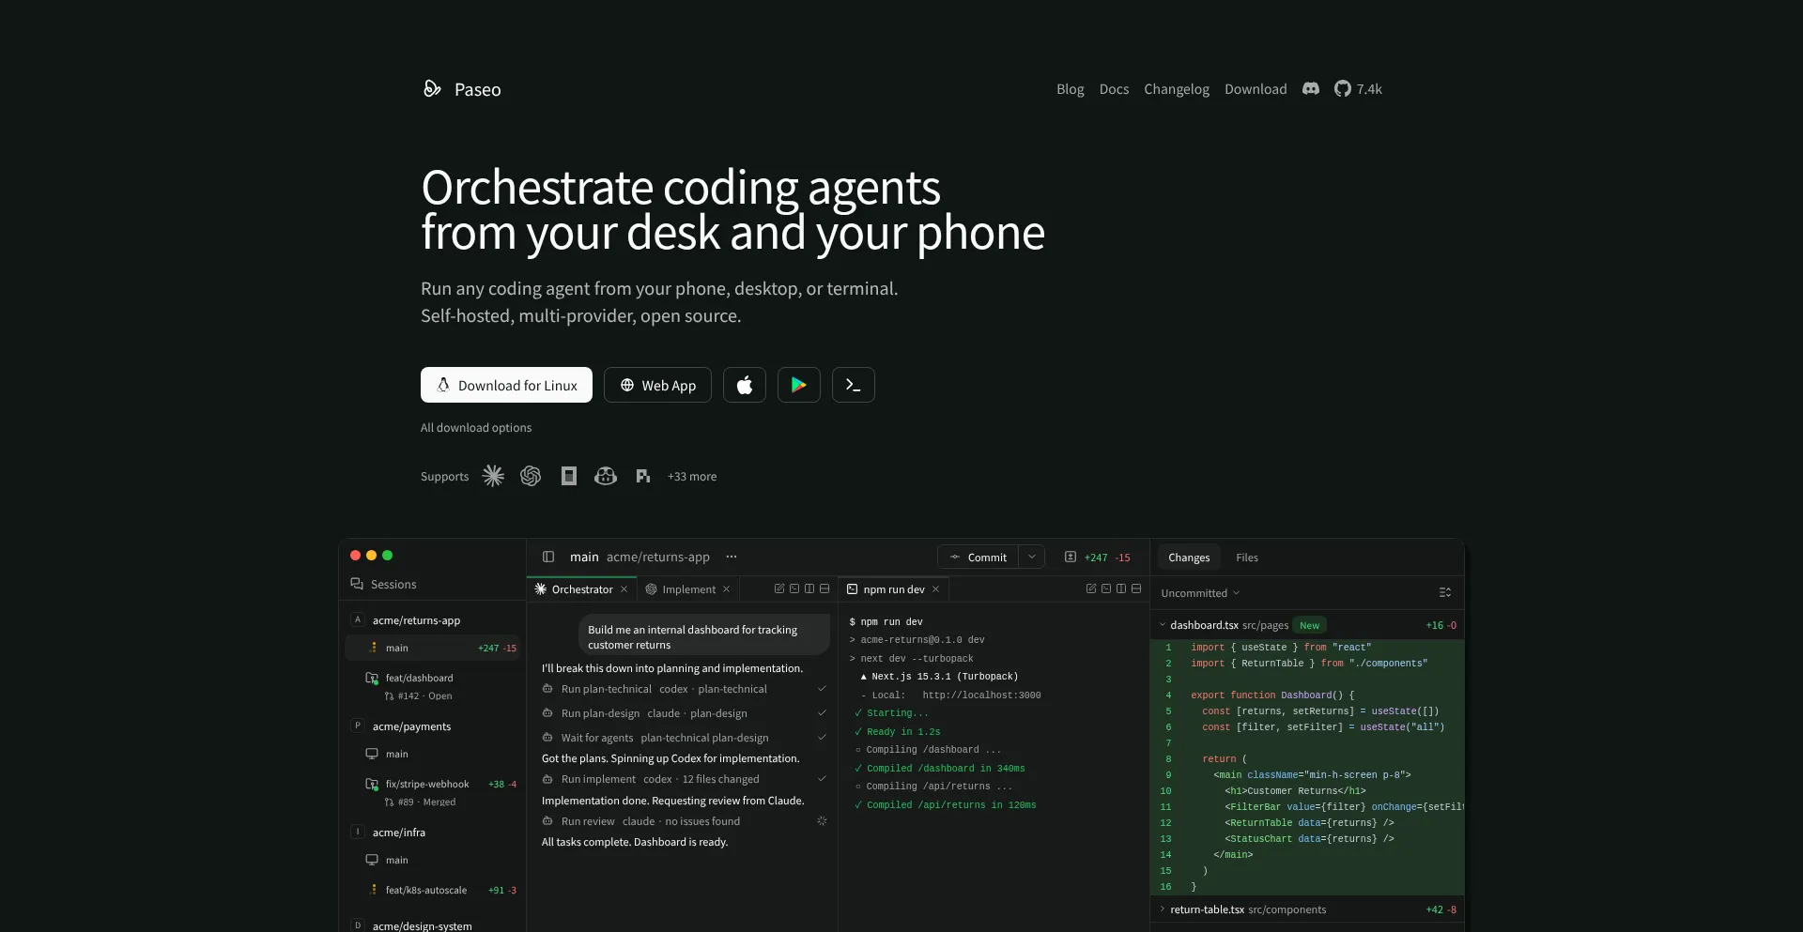Open the feat/k8s-autoscale session
Viewport: 1803px width, 932px height.
pyautogui.click(x=433, y=890)
